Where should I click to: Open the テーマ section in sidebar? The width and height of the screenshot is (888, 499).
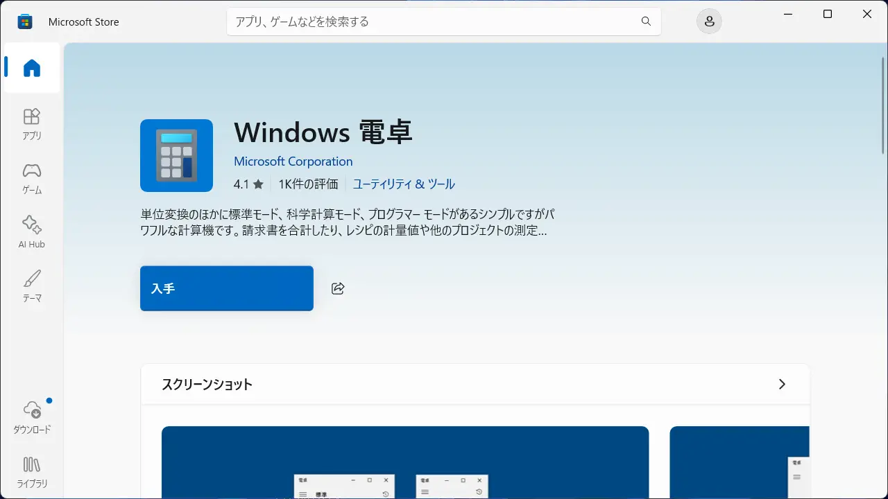[32, 287]
